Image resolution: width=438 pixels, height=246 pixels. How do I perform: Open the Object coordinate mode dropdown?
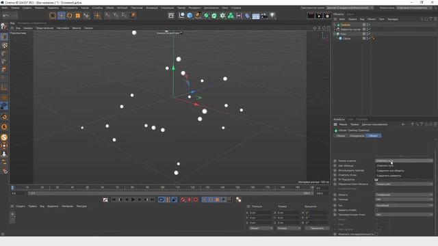point(261,228)
